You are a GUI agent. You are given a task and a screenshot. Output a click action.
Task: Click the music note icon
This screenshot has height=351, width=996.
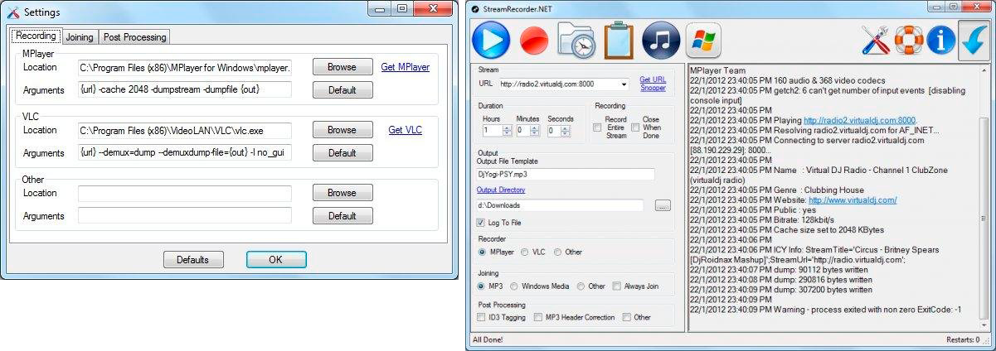point(661,40)
